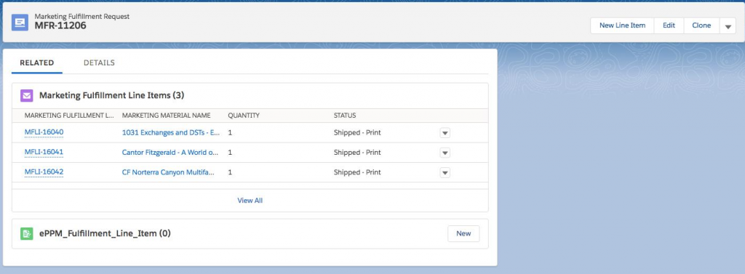Viewport: 745px width, 274px height.
Task: Select the RELATED tab
Action: tap(37, 63)
